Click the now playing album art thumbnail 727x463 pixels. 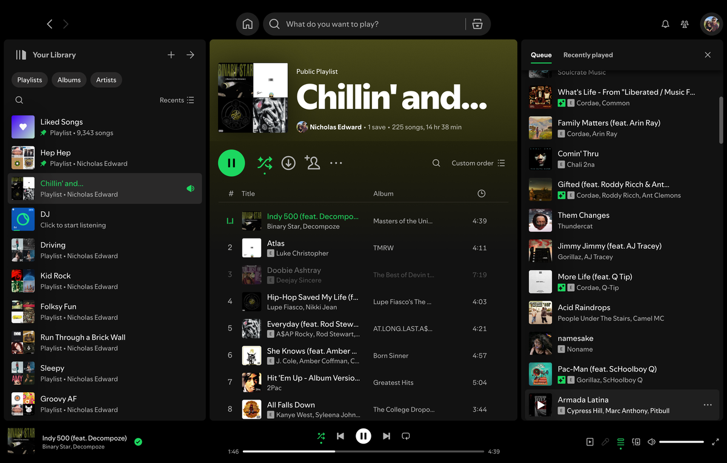pyautogui.click(x=21, y=441)
